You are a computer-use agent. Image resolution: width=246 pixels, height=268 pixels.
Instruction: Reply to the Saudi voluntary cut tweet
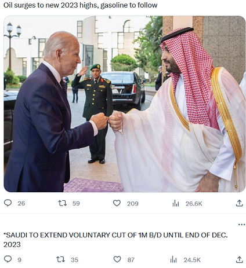pyautogui.click(x=8, y=259)
